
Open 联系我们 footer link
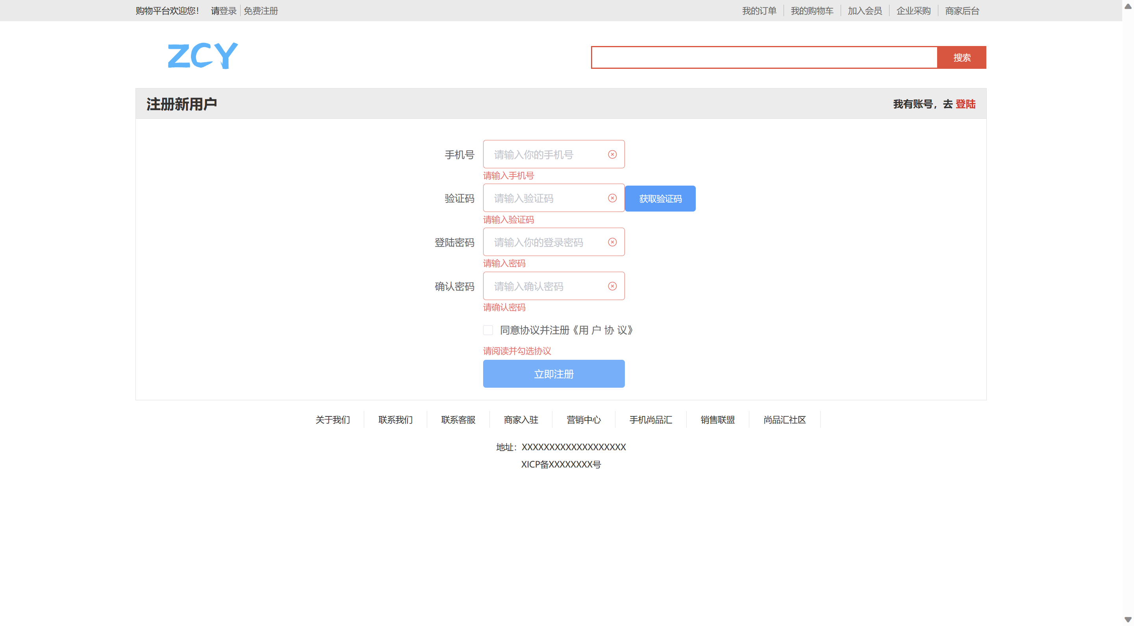pyautogui.click(x=395, y=420)
